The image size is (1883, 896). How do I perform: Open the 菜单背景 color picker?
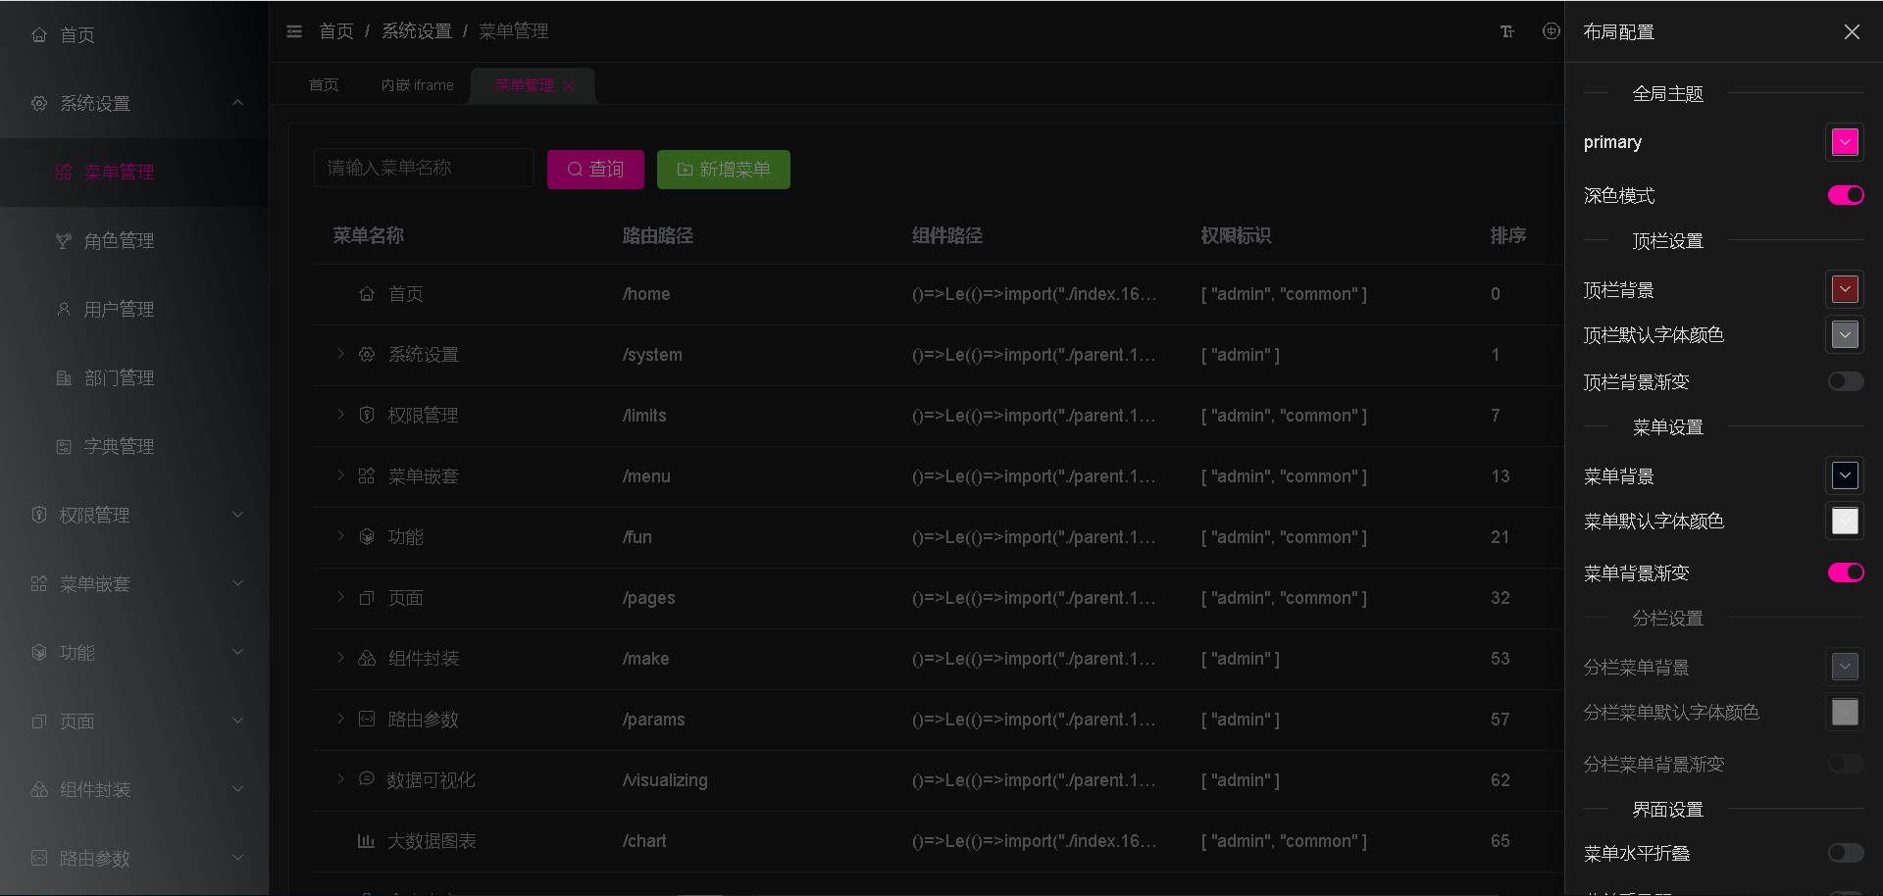[x=1845, y=475]
